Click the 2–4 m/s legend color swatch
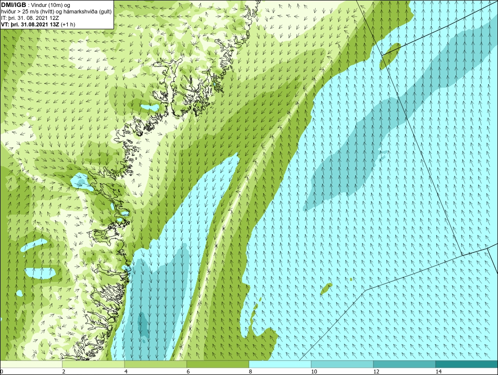Viewport: 498px width, 375px height. [94, 364]
